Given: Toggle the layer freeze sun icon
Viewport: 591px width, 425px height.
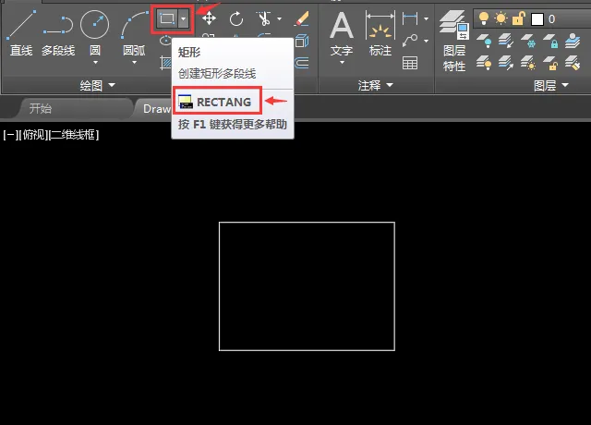Looking at the screenshot, I should point(501,18).
